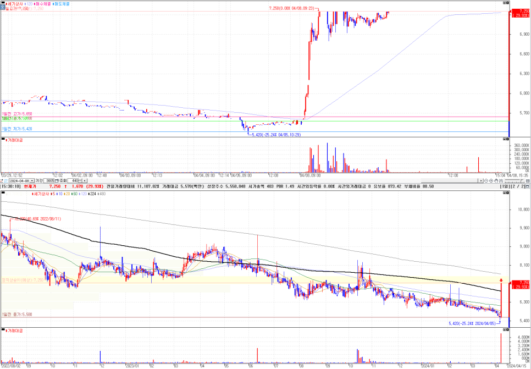Click the 상장주수 5,558,848 status entry
Screen dimensions: 531x369
pos(226,186)
